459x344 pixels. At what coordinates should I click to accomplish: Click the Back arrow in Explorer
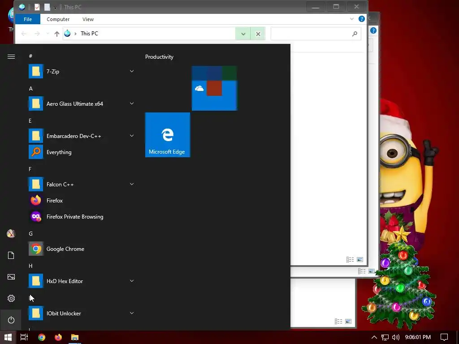coord(24,34)
